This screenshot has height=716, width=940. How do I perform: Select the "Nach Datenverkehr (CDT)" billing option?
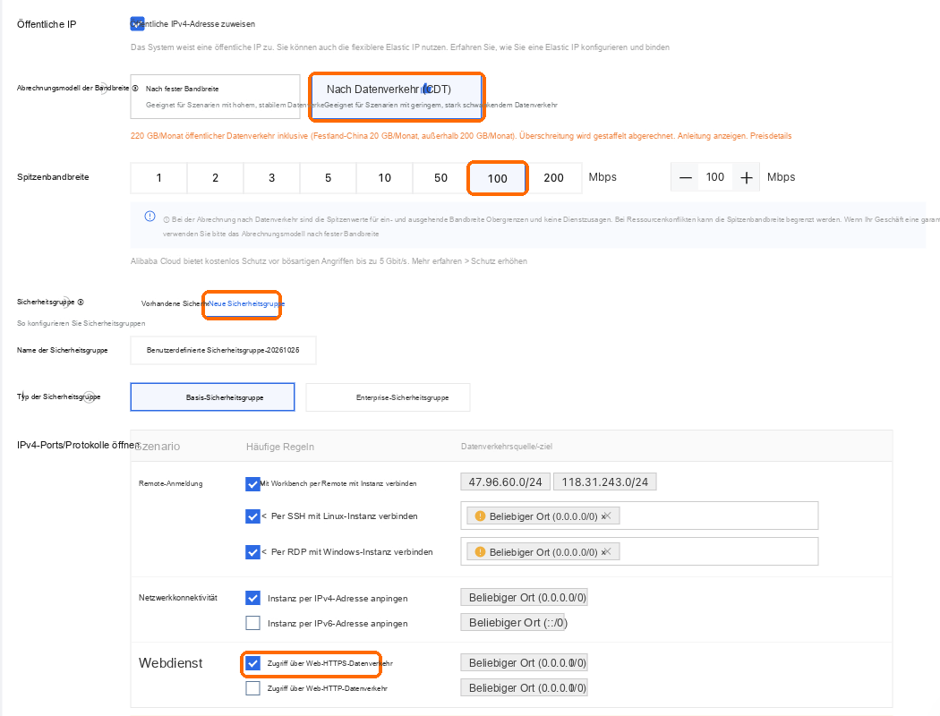(397, 97)
